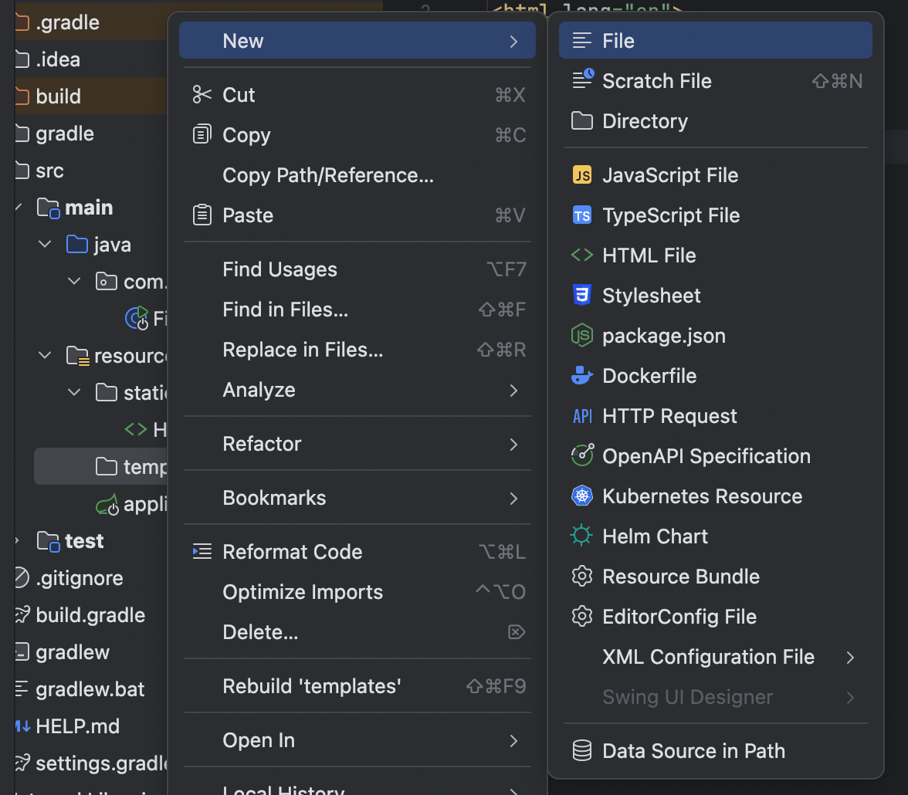The image size is (908, 795).
Task: Select build.gradle in the project tree
Action: (90, 615)
